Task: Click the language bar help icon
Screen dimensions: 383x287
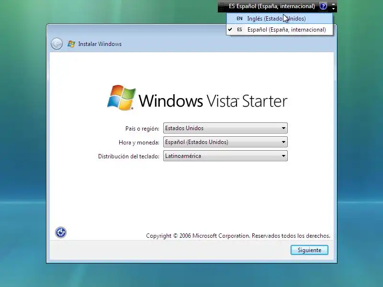Action: point(323,6)
